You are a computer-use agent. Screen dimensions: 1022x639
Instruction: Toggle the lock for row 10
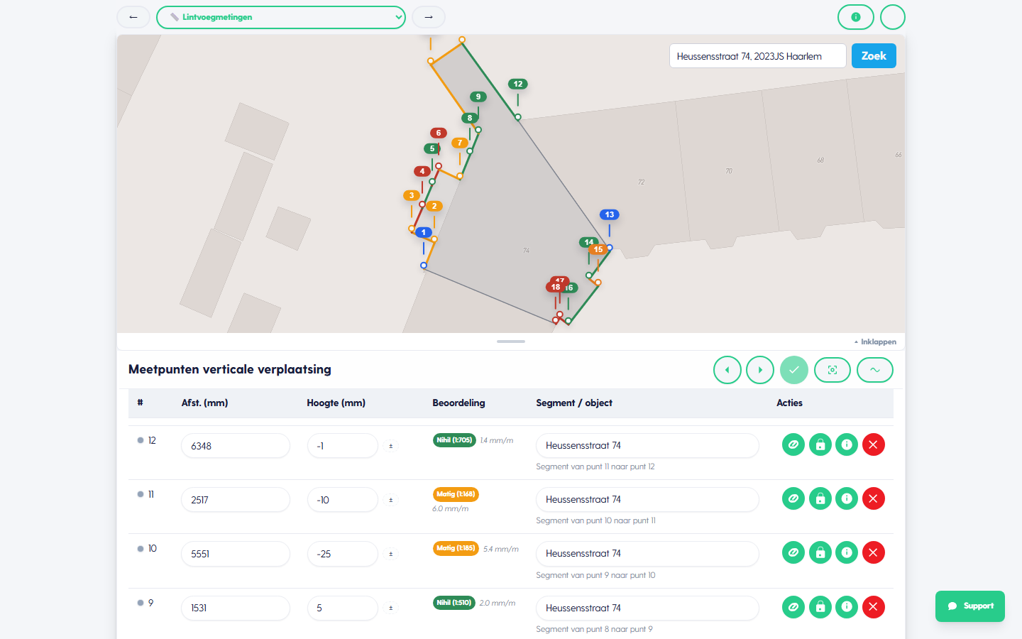coord(820,553)
